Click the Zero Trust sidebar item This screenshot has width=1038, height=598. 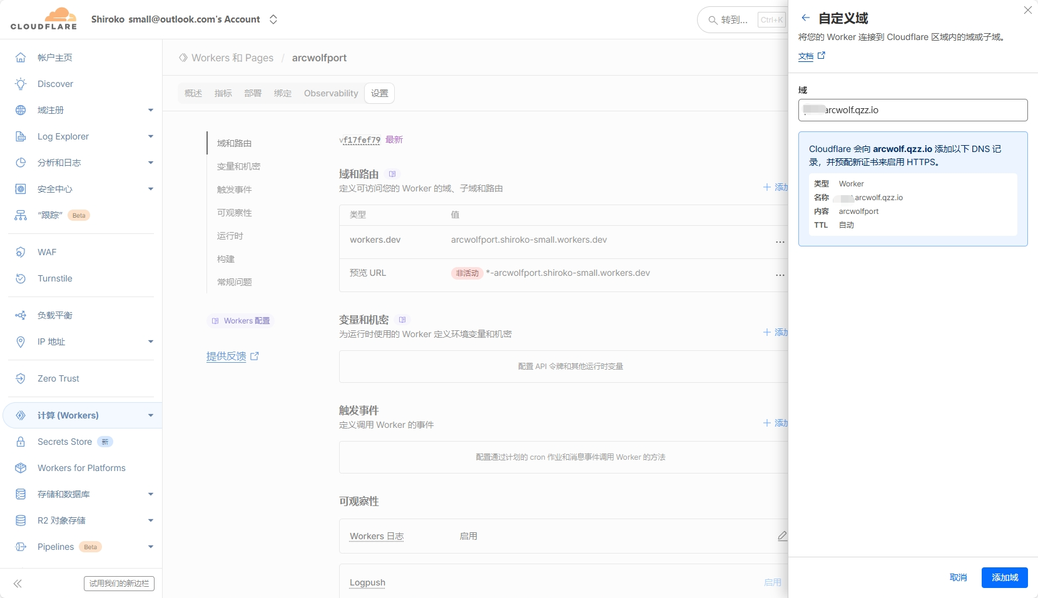(x=58, y=378)
